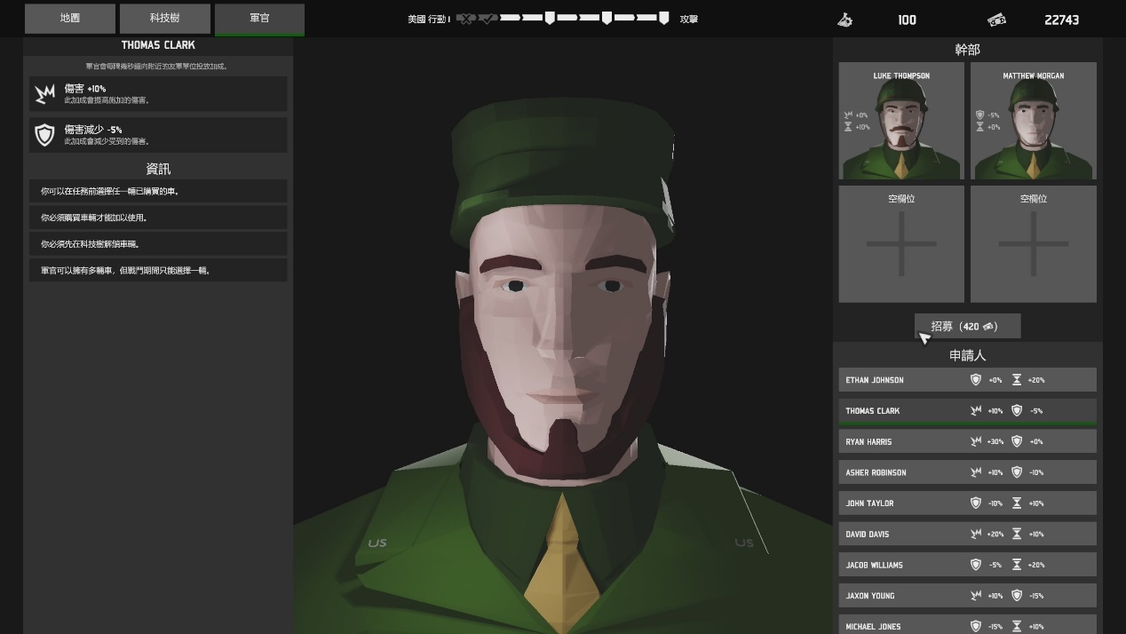Click the crossed-out first campaign mission marker
Image resolution: width=1126 pixels, height=634 pixels.
click(465, 18)
